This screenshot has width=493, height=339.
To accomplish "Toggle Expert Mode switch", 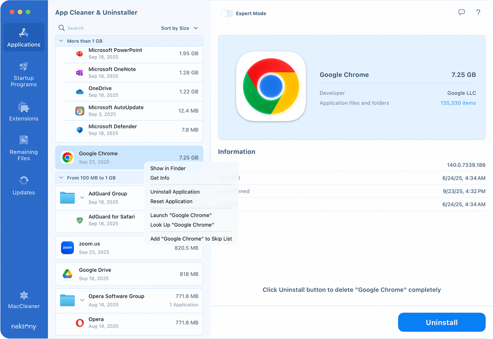I will [x=227, y=13].
